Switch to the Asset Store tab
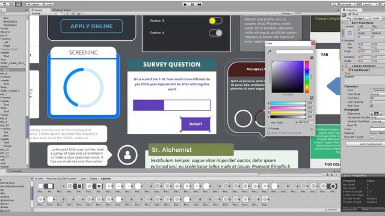Screen dimensions: 385x216 point(61,10)
